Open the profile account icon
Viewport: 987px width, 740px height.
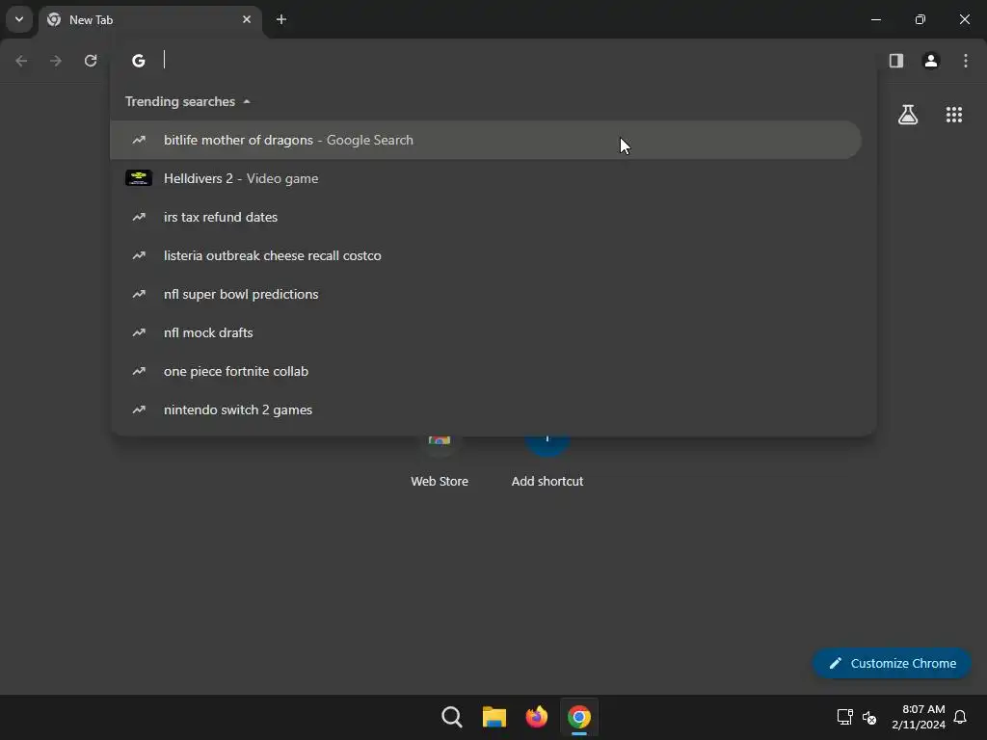click(931, 61)
